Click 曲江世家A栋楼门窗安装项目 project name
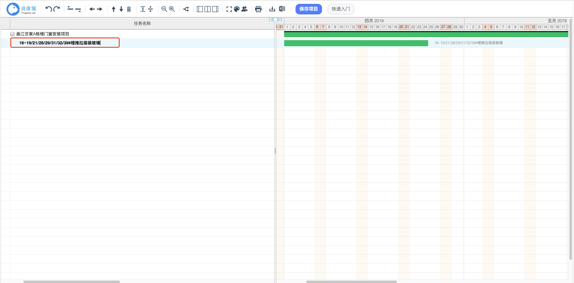This screenshot has width=574, height=283. [x=43, y=34]
